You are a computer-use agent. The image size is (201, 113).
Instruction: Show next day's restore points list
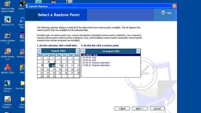coord(138,51)
